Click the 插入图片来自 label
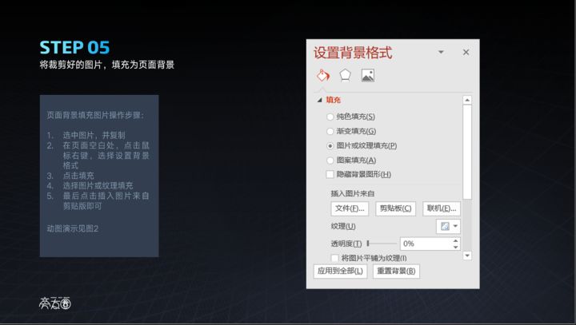 click(352, 193)
